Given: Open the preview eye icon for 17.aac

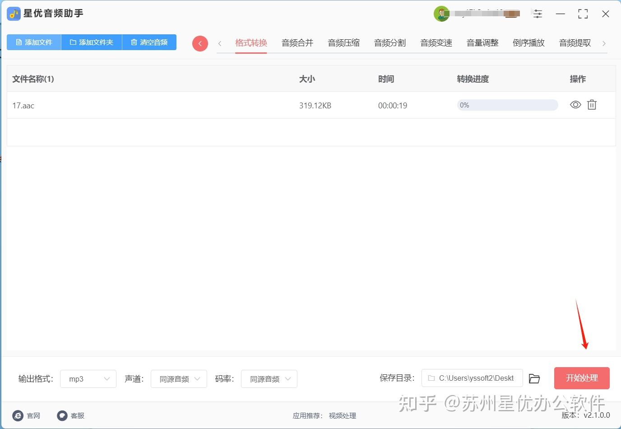Looking at the screenshot, I should tap(575, 105).
